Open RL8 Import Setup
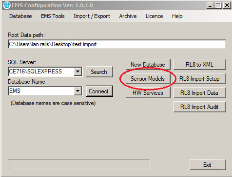 tap(200, 79)
